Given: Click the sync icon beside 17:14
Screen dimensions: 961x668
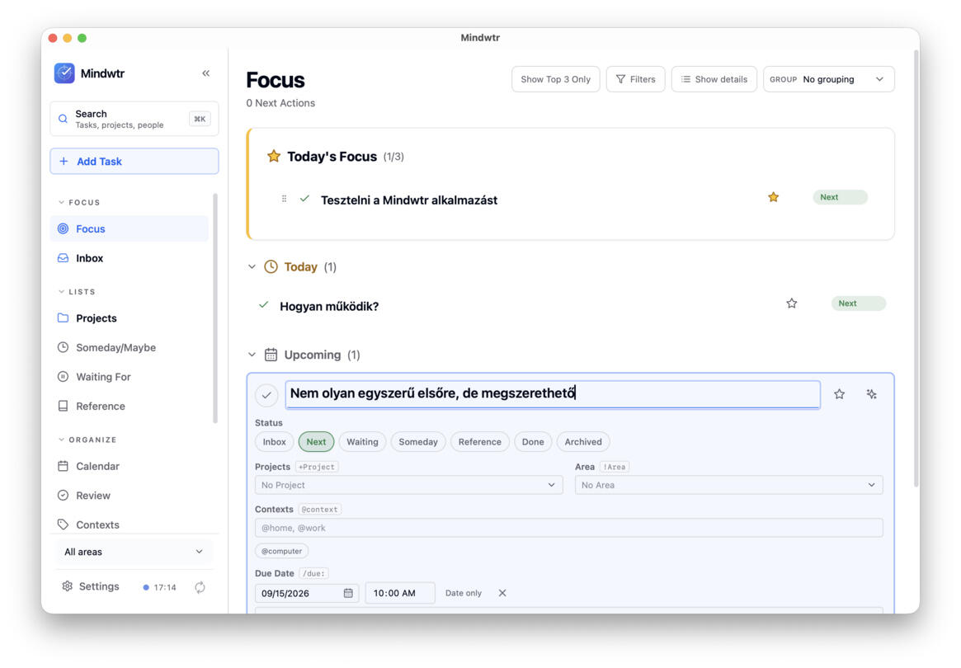Looking at the screenshot, I should pyautogui.click(x=200, y=587).
